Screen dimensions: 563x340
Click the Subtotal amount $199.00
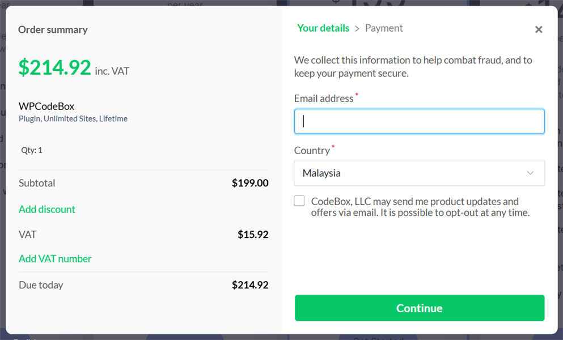250,183
